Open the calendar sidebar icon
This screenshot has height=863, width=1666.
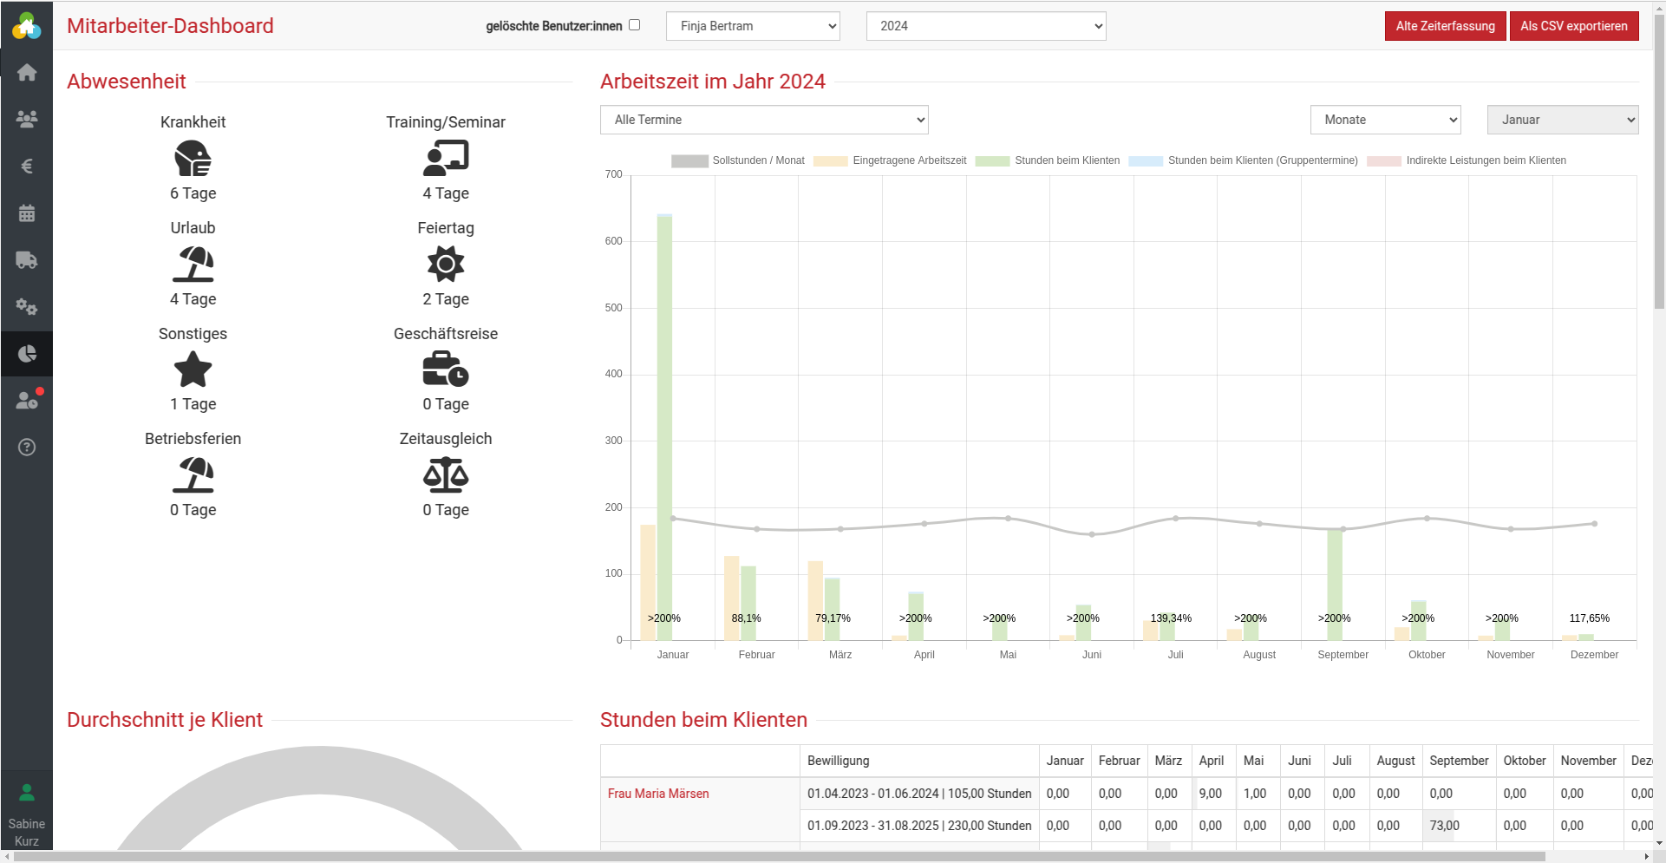tap(27, 213)
